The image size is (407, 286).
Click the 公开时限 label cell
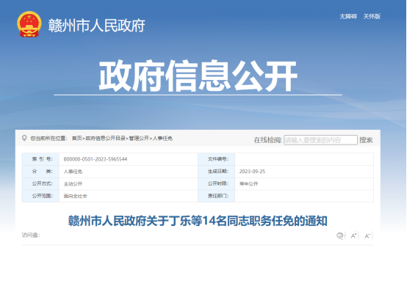click(x=217, y=183)
